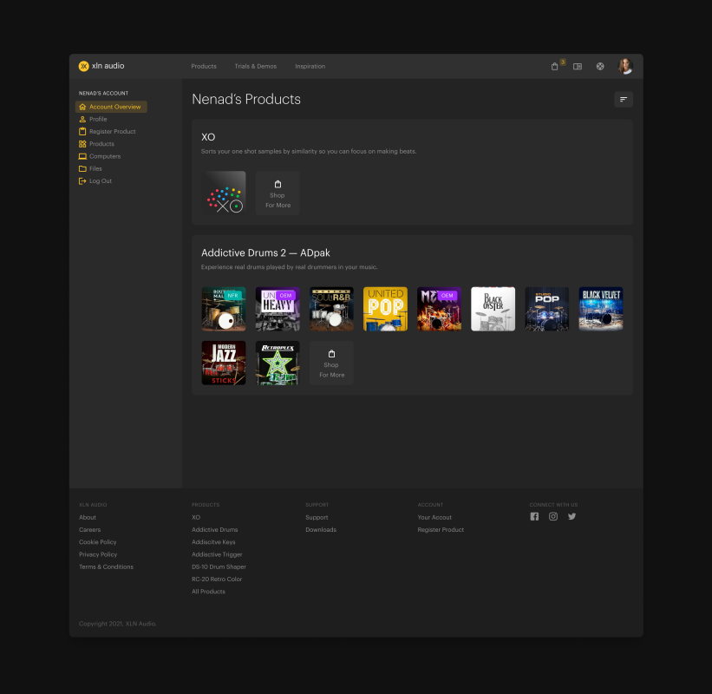Select Register Product in the sidebar

(112, 132)
